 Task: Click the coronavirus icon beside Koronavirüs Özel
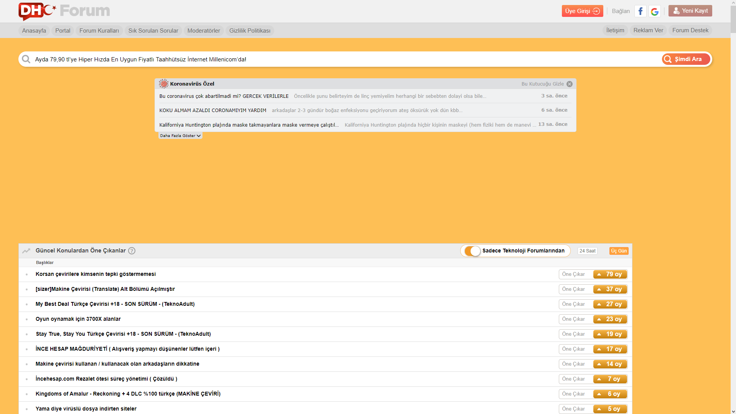(x=164, y=84)
